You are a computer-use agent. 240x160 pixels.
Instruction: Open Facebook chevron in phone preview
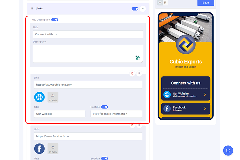point(205,108)
